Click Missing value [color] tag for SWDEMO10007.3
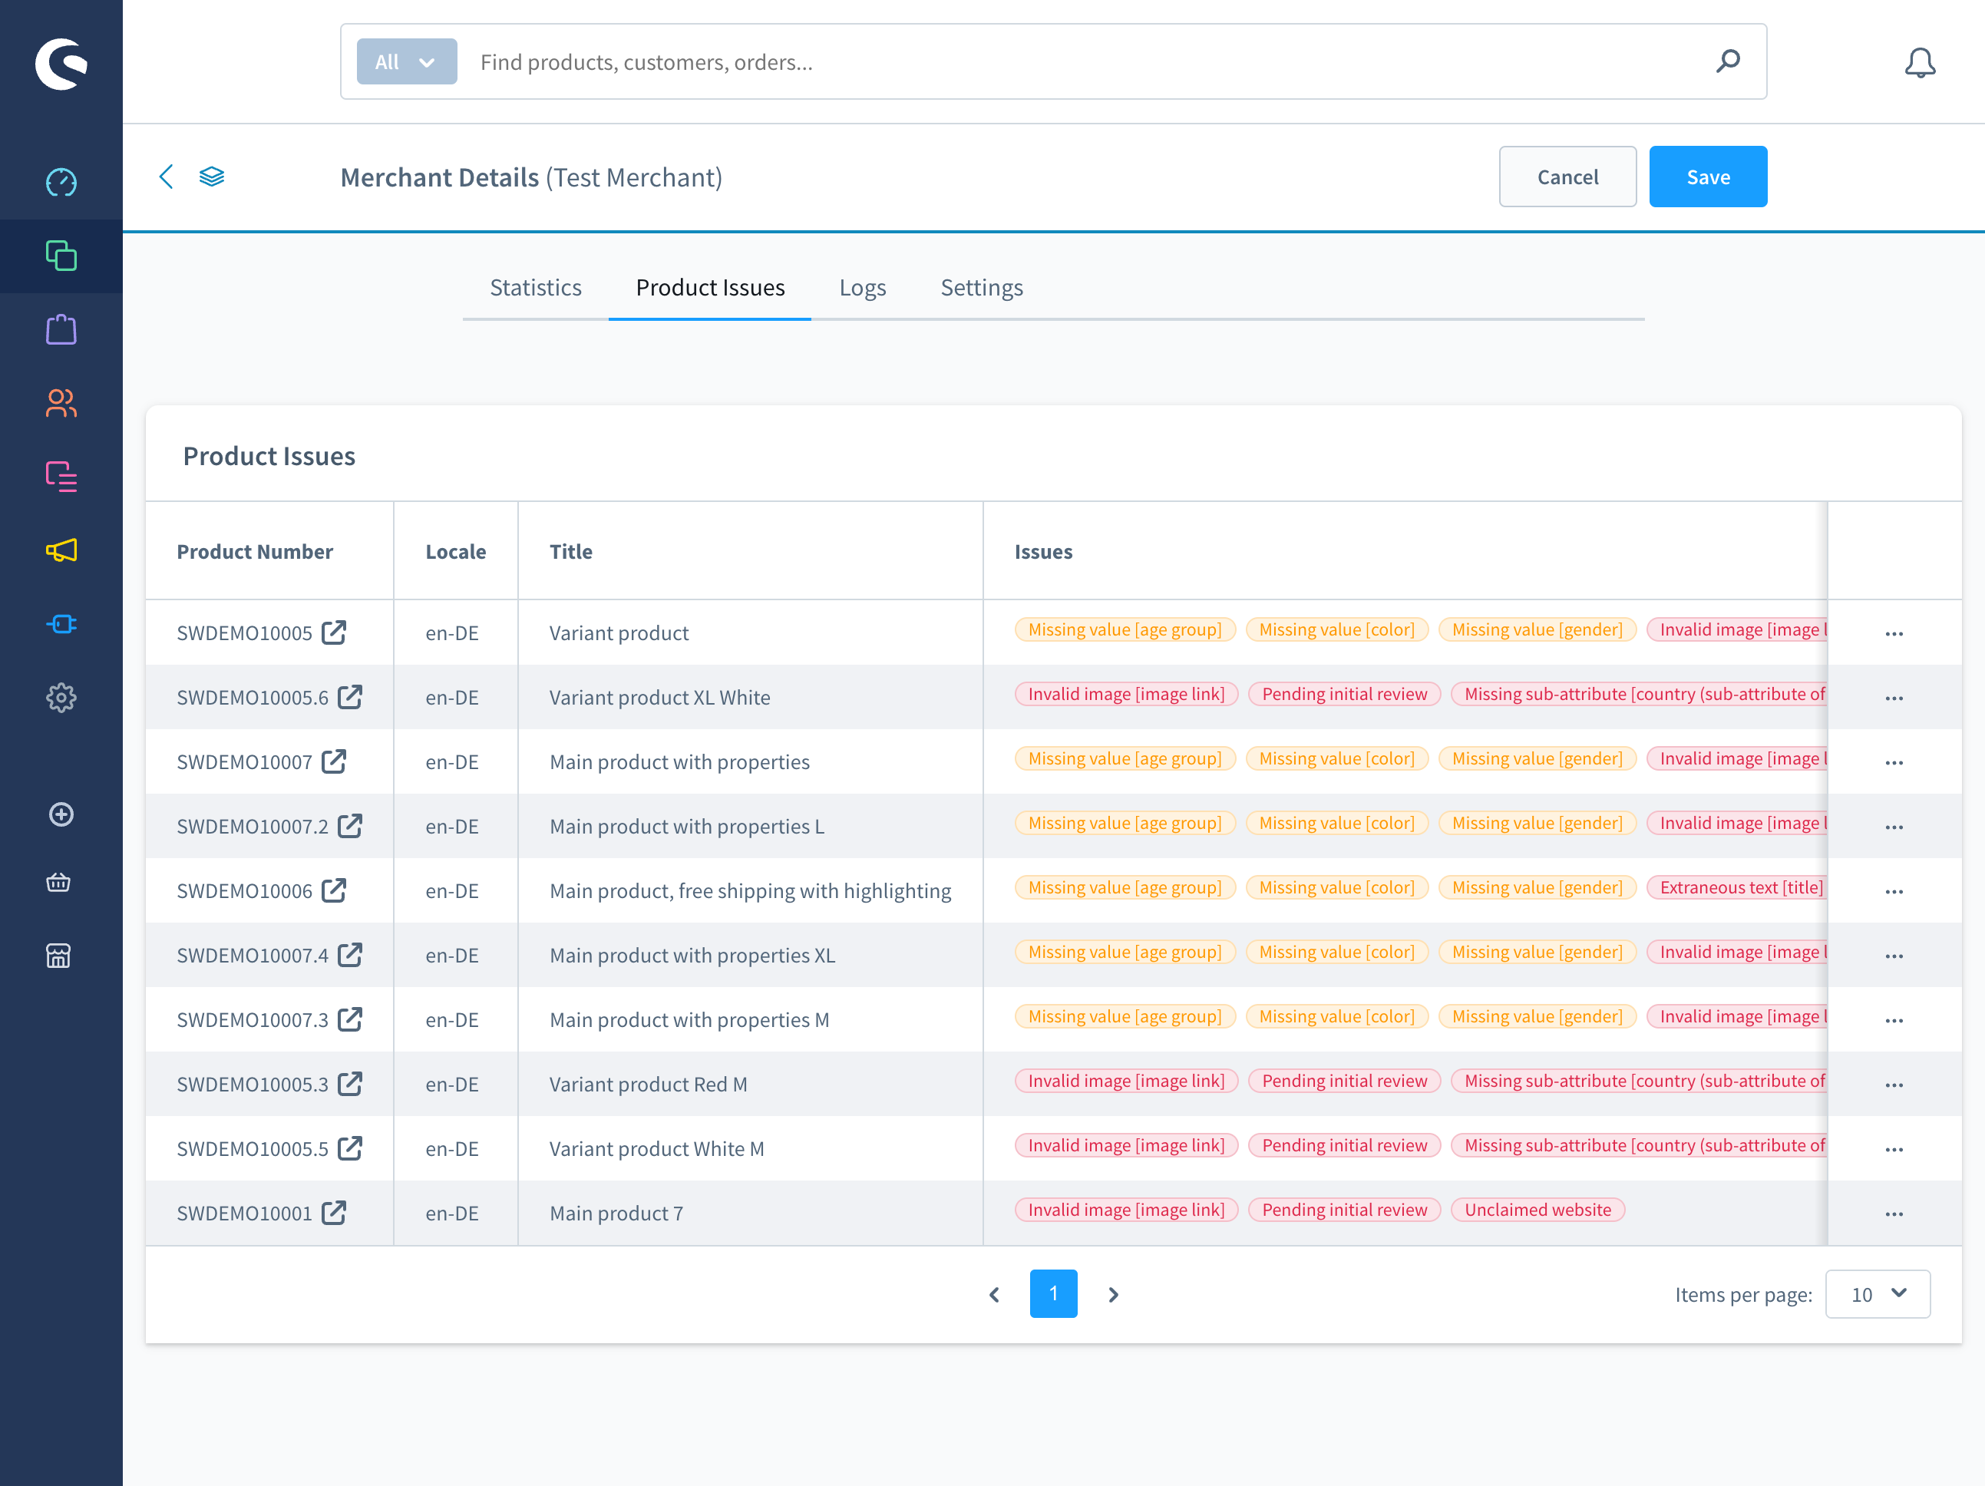The image size is (1985, 1486). (x=1336, y=1015)
